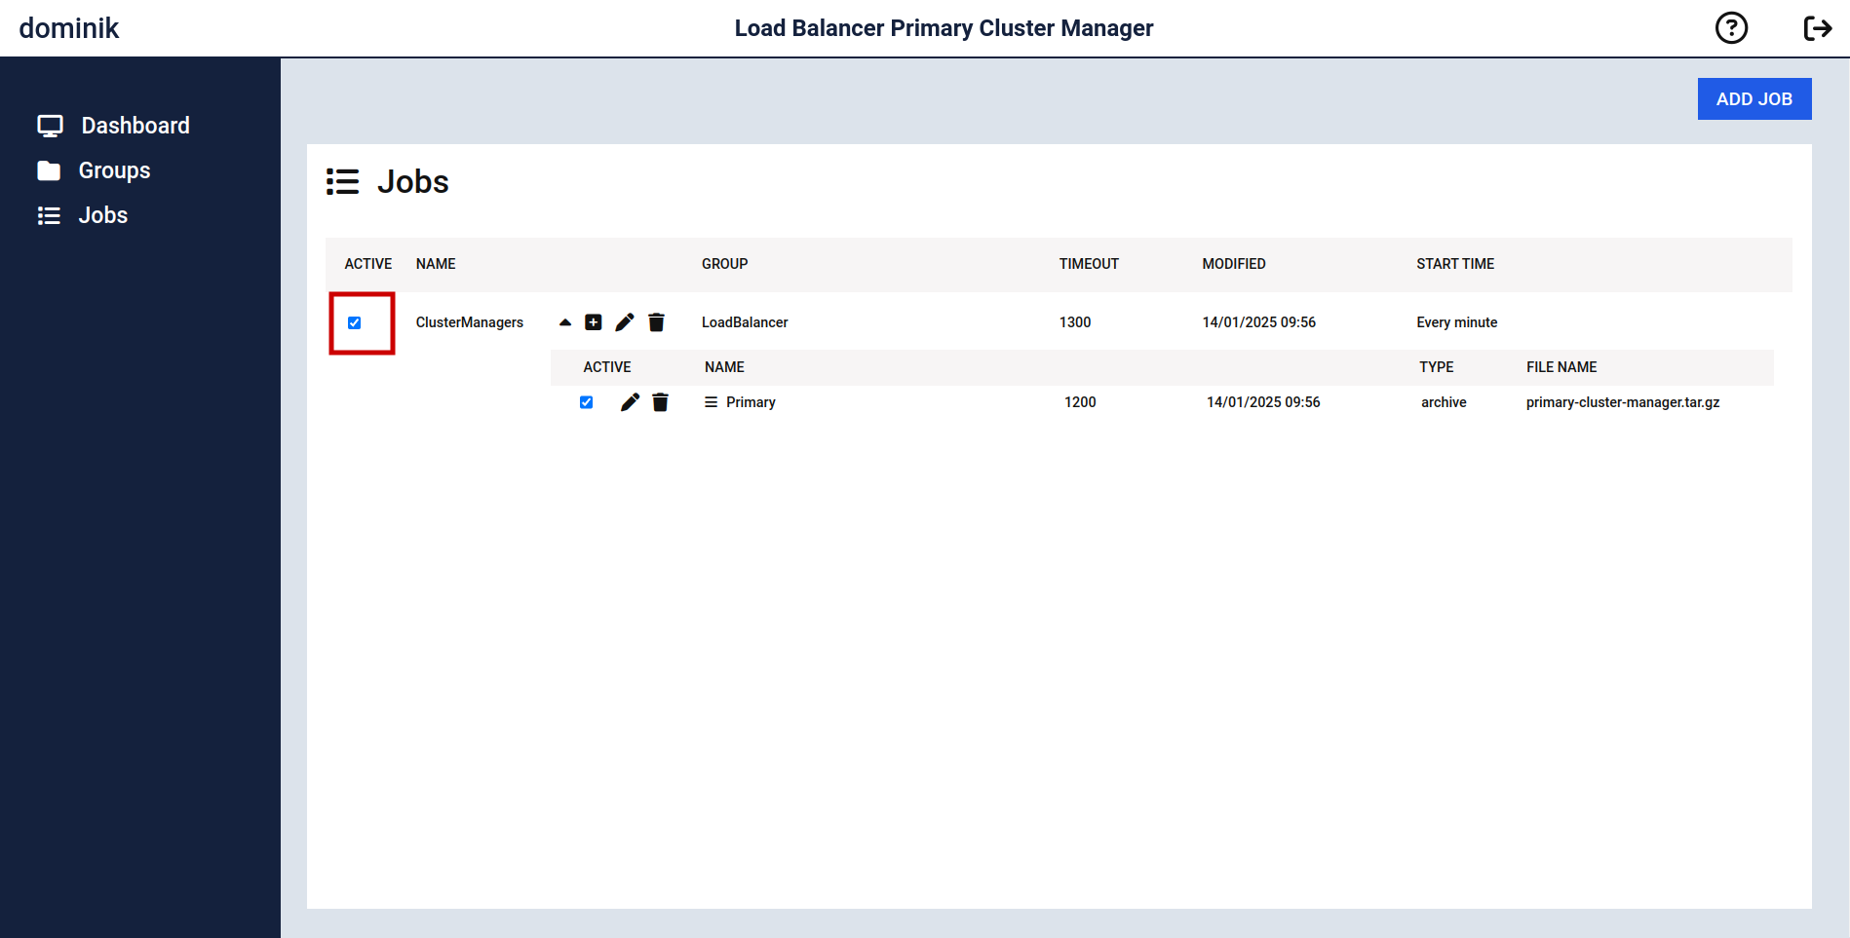This screenshot has width=1850, height=938.
Task: Click the MODIFIED column header
Action: 1233,264
